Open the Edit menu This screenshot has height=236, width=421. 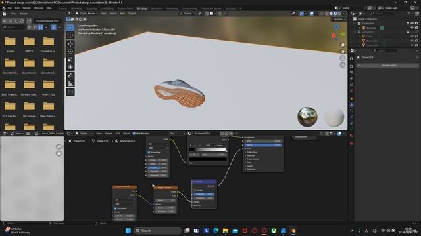click(x=17, y=8)
